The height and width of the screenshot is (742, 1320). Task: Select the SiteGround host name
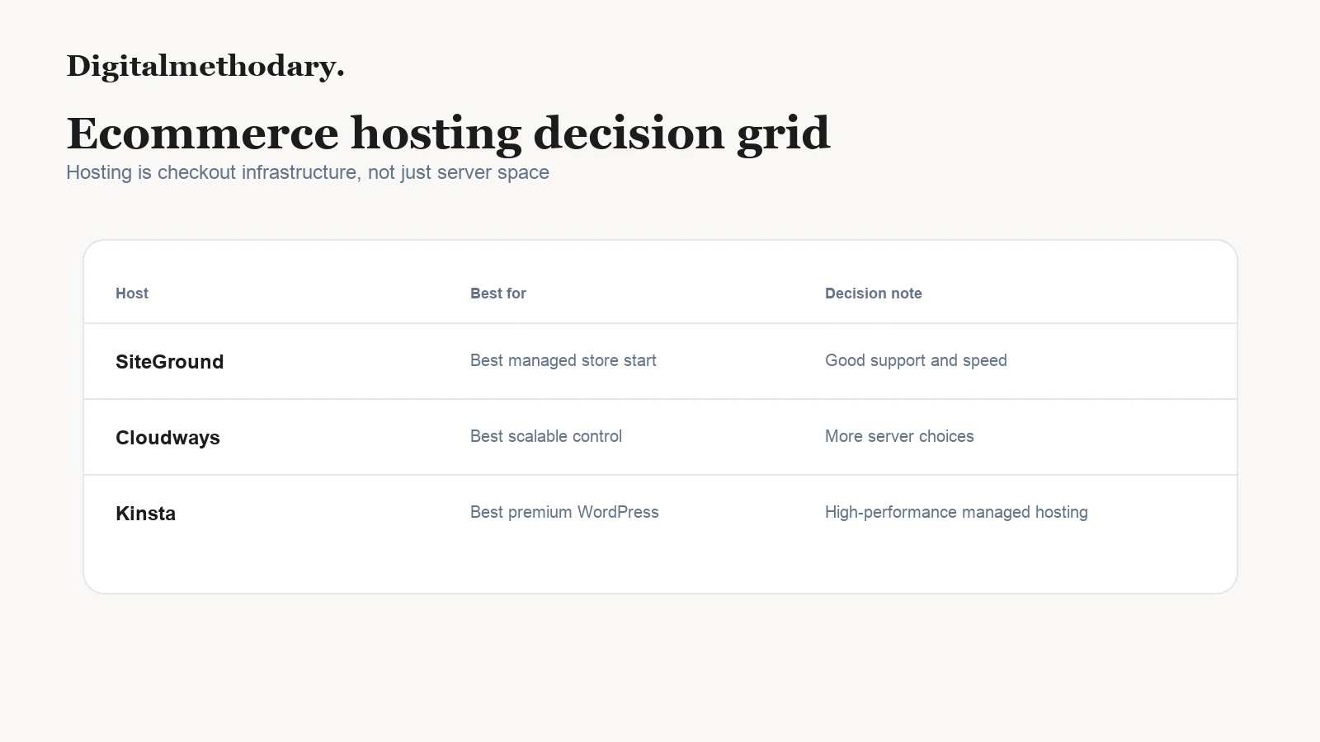pyautogui.click(x=170, y=362)
